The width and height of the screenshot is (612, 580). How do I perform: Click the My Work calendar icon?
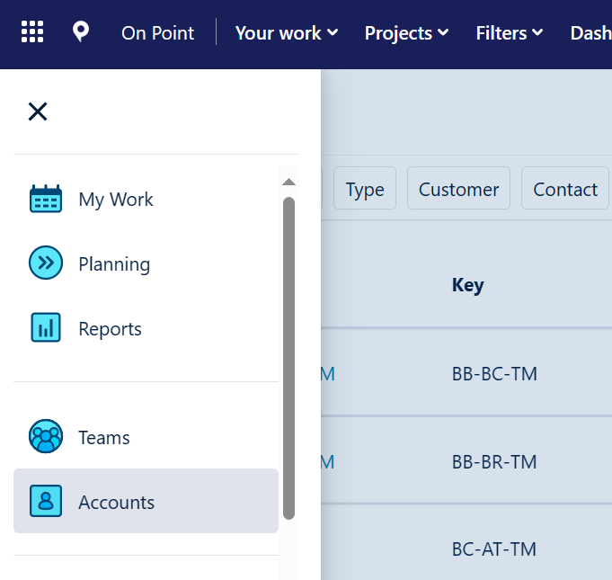(x=46, y=200)
